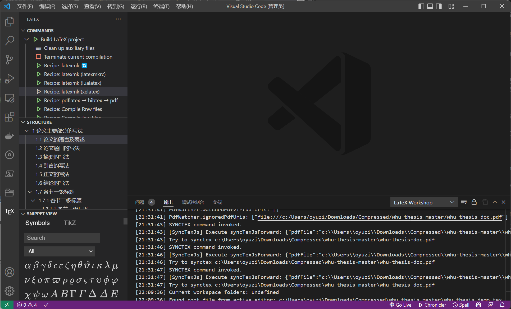Image resolution: width=511 pixels, height=309 pixels.
Task: Toggle panel visibility from title bar
Action: click(x=430, y=6)
